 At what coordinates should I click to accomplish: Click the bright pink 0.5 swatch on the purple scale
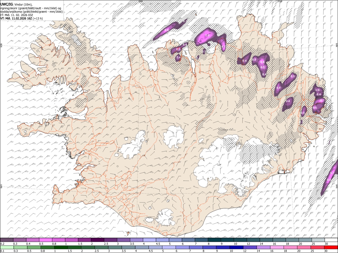pos(45,240)
